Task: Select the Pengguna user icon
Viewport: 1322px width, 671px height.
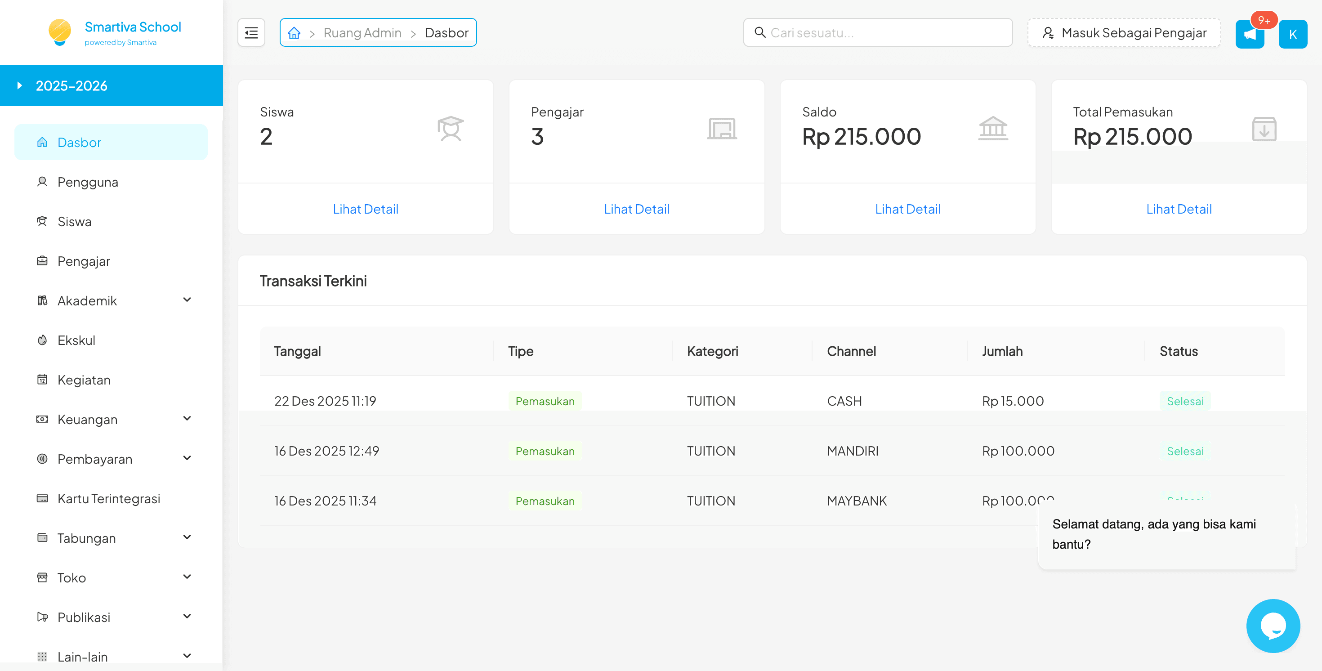Action: [43, 182]
